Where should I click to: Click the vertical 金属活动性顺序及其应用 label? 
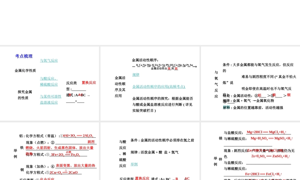tap(120, 87)
